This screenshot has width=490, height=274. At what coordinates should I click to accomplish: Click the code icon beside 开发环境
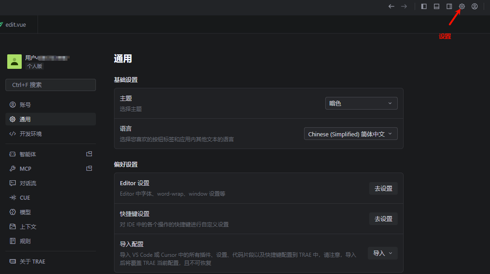(13, 134)
